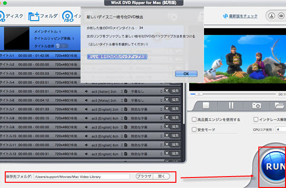Click the black DVD thumbnail beside メインタイトル
Screen dimensions: 286x188
pos(17,39)
